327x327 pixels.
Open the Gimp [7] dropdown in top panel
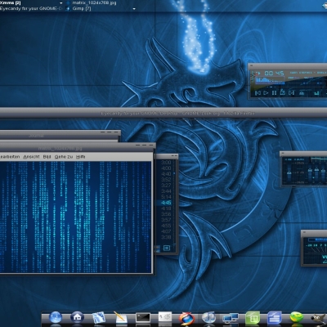(x=134, y=9)
